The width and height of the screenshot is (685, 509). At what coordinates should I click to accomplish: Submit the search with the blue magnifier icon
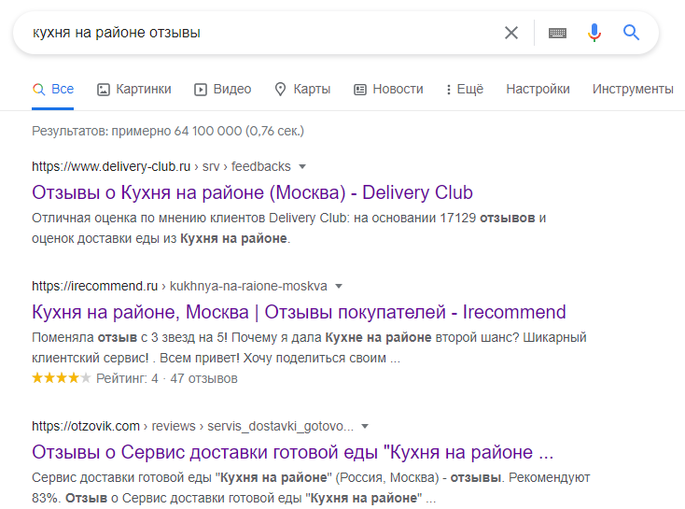[631, 33]
